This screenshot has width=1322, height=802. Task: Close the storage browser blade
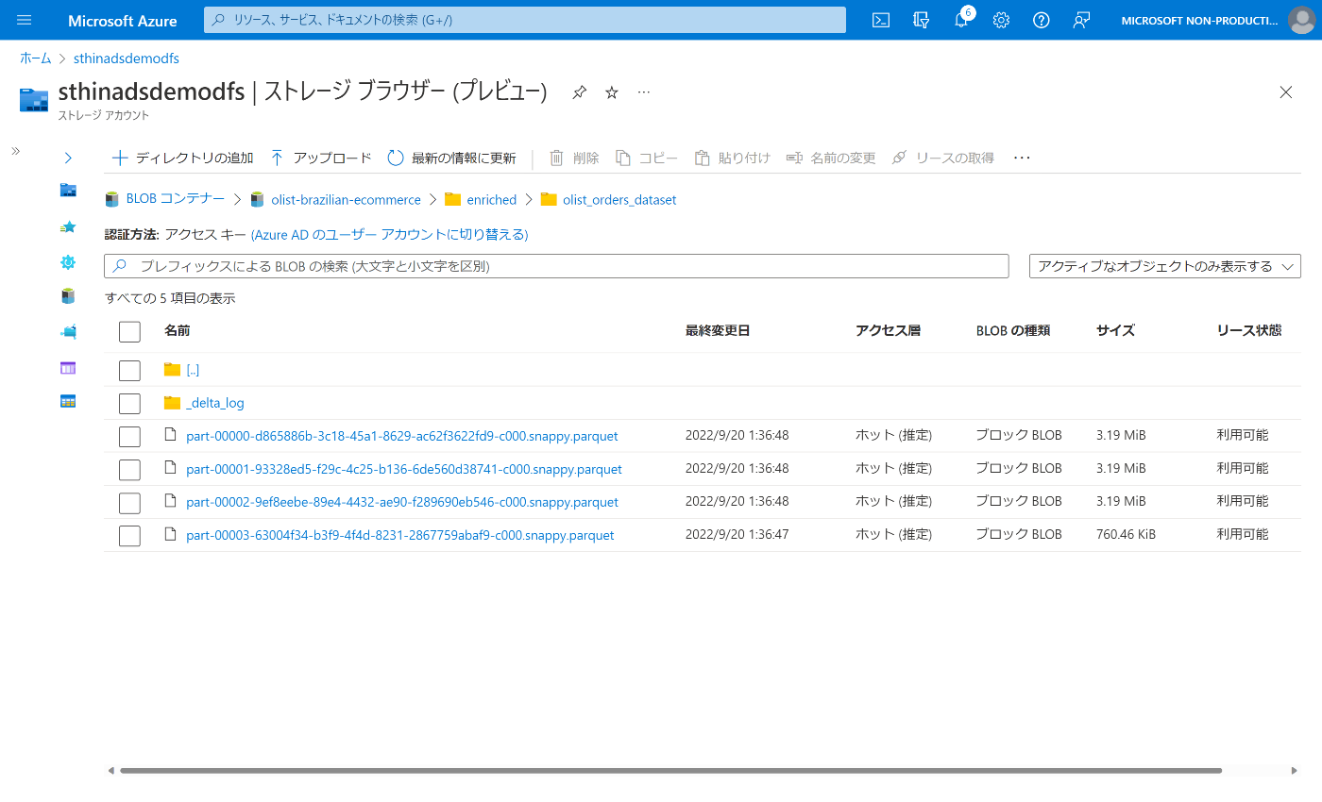click(x=1285, y=92)
